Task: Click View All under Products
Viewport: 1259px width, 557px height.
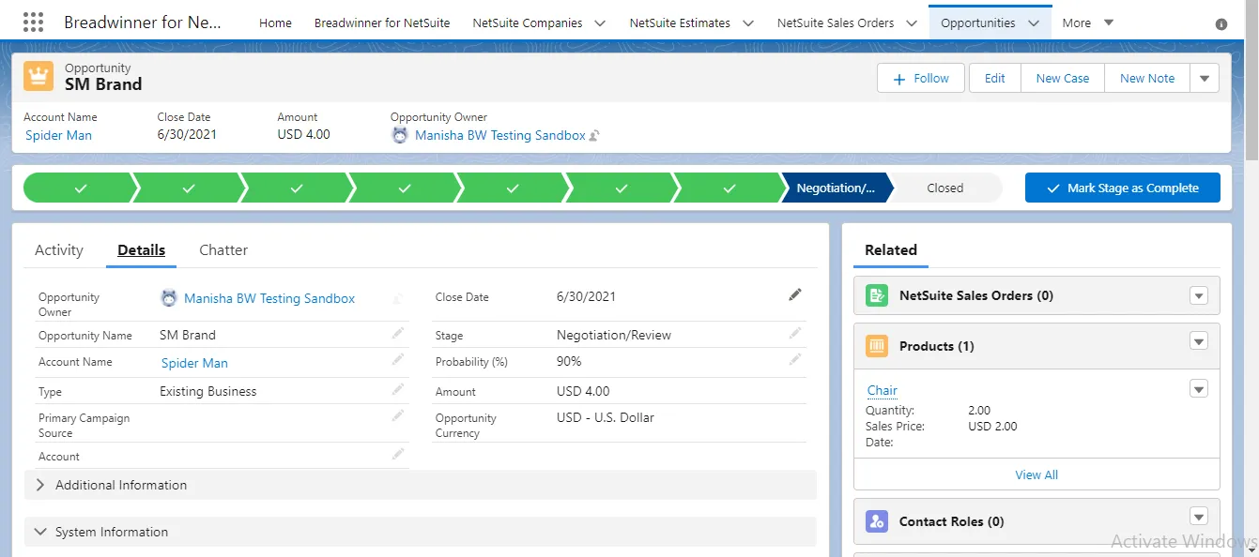Action: click(1036, 475)
